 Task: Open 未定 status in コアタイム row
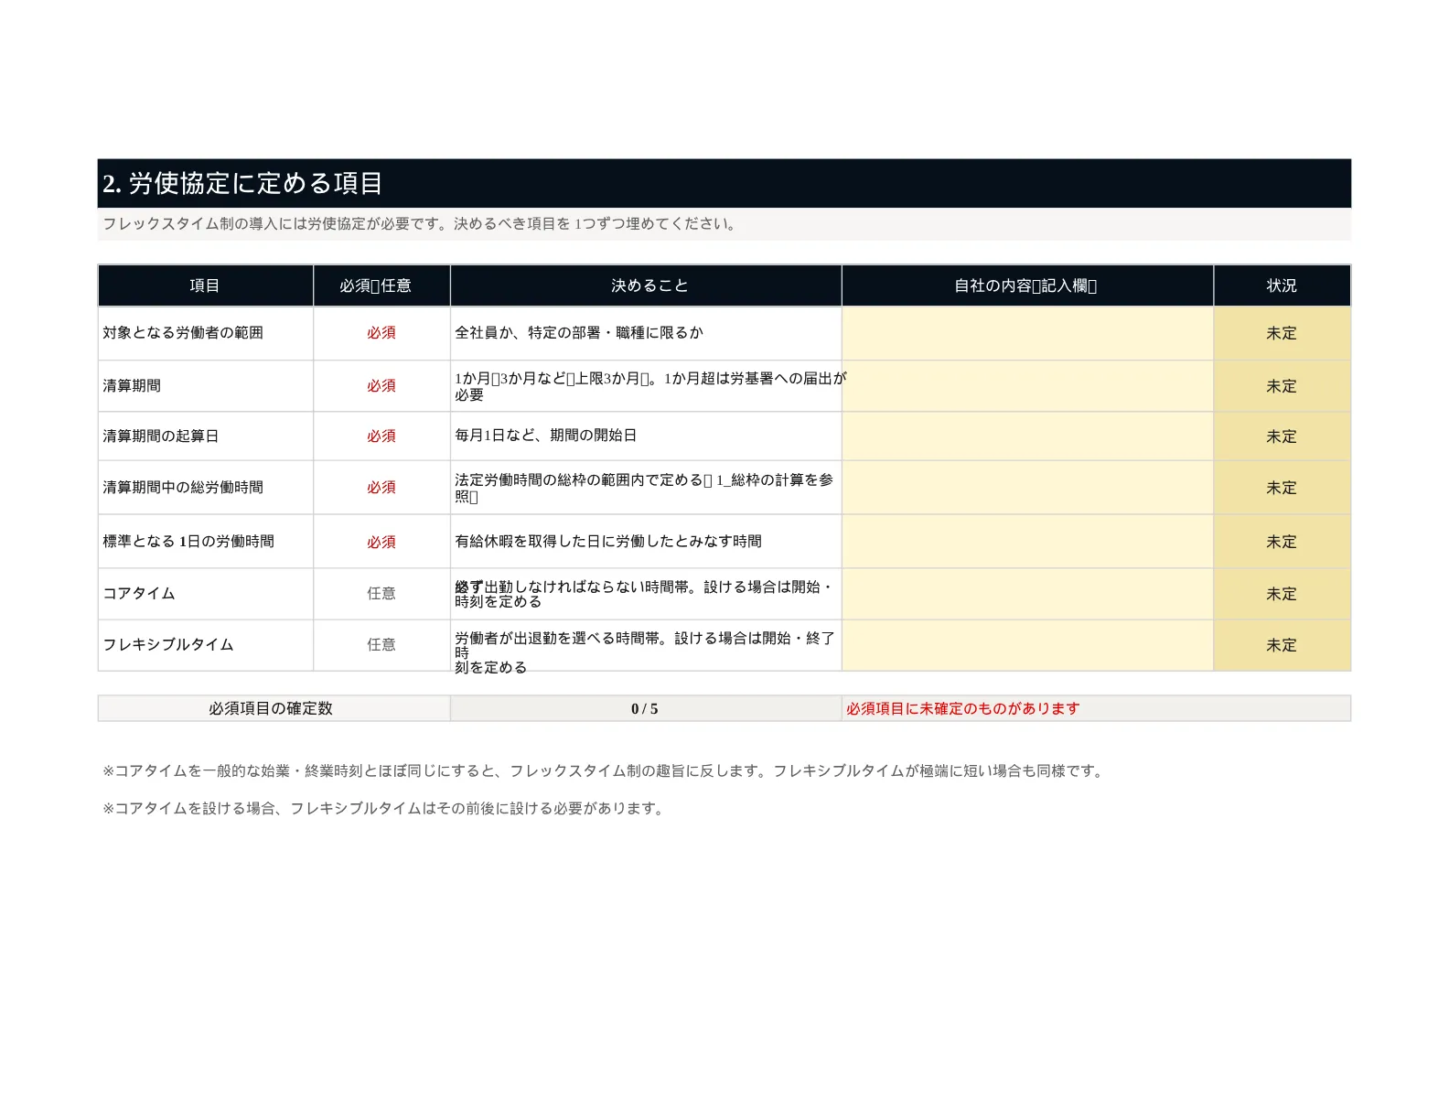1282,594
